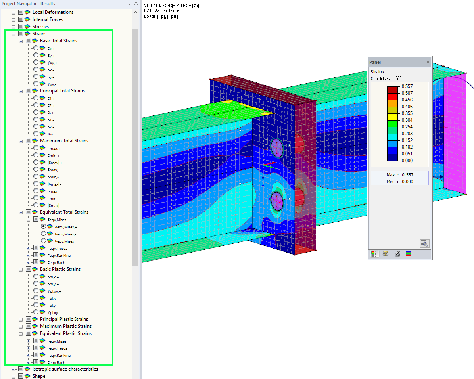Open the color spectrum options with magnifier icon
The height and width of the screenshot is (379, 474).
pyautogui.click(x=424, y=243)
